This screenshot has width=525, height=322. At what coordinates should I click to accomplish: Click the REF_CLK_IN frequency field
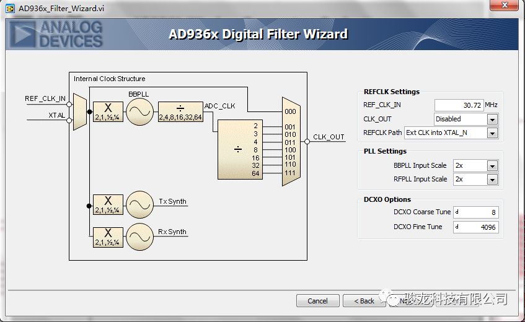pyautogui.click(x=459, y=105)
